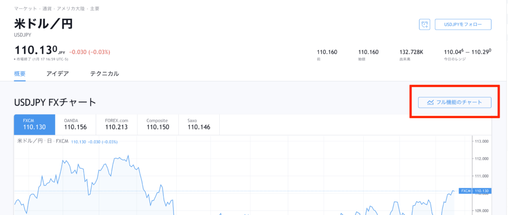Open the フル機能のチャート full-featured chart

click(454, 102)
